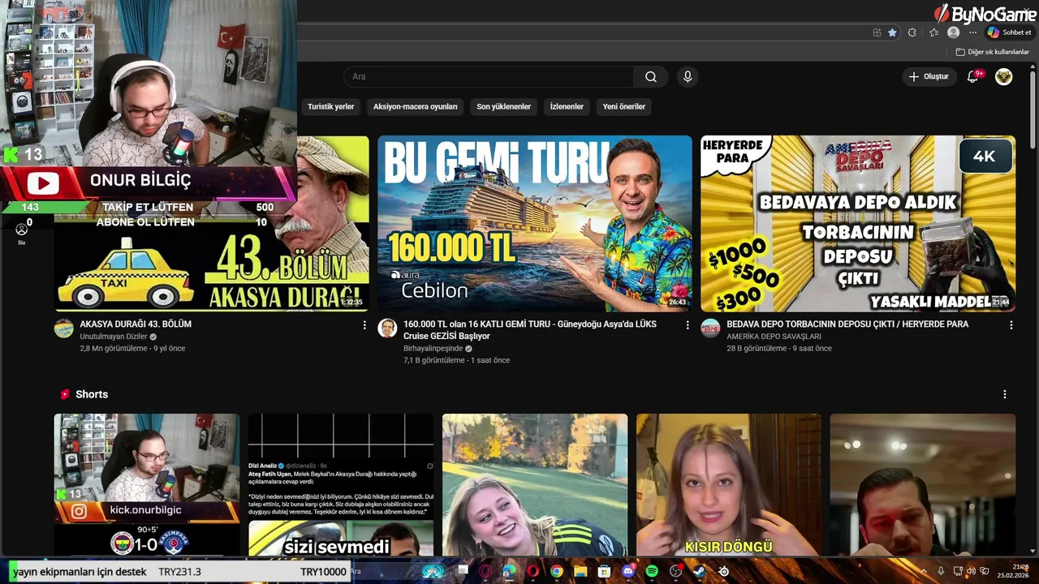Go to Unutulmayan Diziler channel name link

114,337
